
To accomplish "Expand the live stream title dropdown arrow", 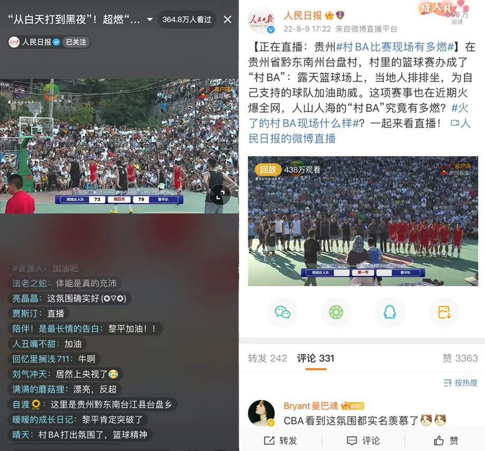I will (x=150, y=20).
